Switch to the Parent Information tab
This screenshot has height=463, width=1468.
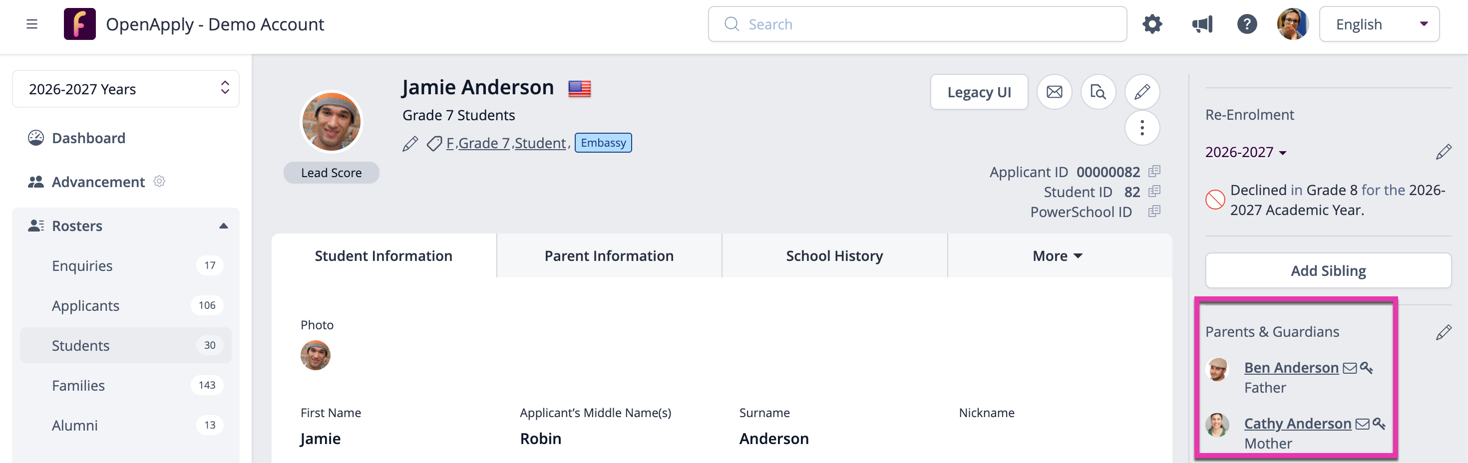pyautogui.click(x=609, y=256)
